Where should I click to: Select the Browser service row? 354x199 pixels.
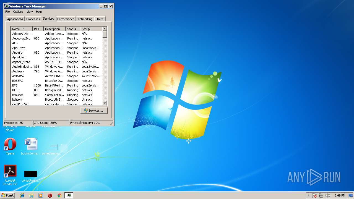(56, 95)
